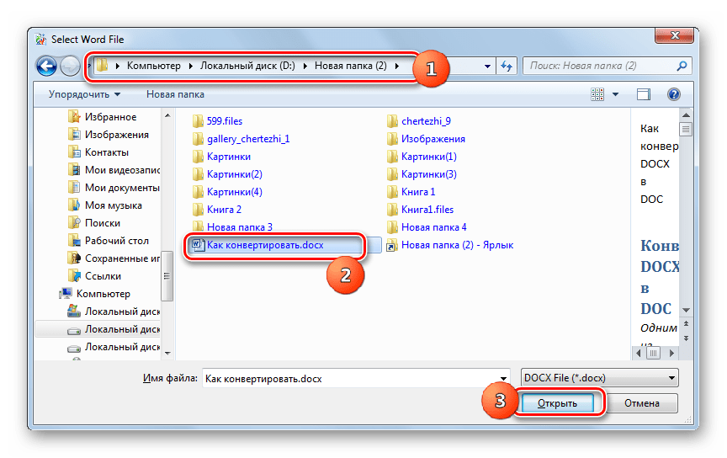Click the Ссылки folder icon in the sidebar

(74, 275)
